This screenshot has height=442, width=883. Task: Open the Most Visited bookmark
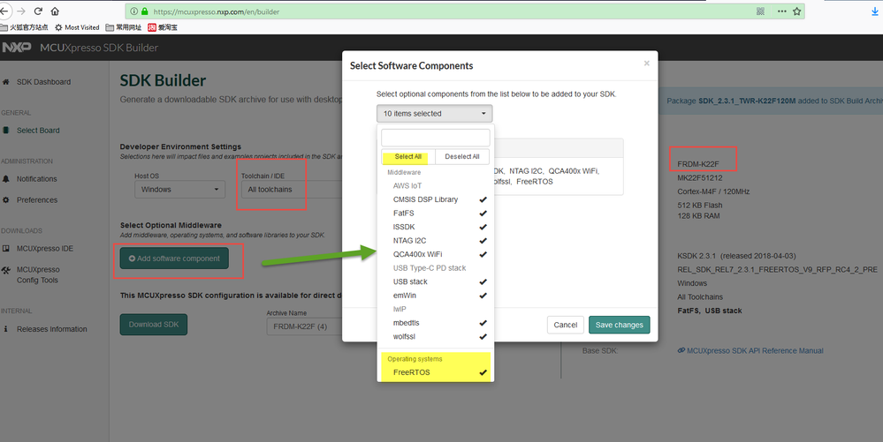77,27
